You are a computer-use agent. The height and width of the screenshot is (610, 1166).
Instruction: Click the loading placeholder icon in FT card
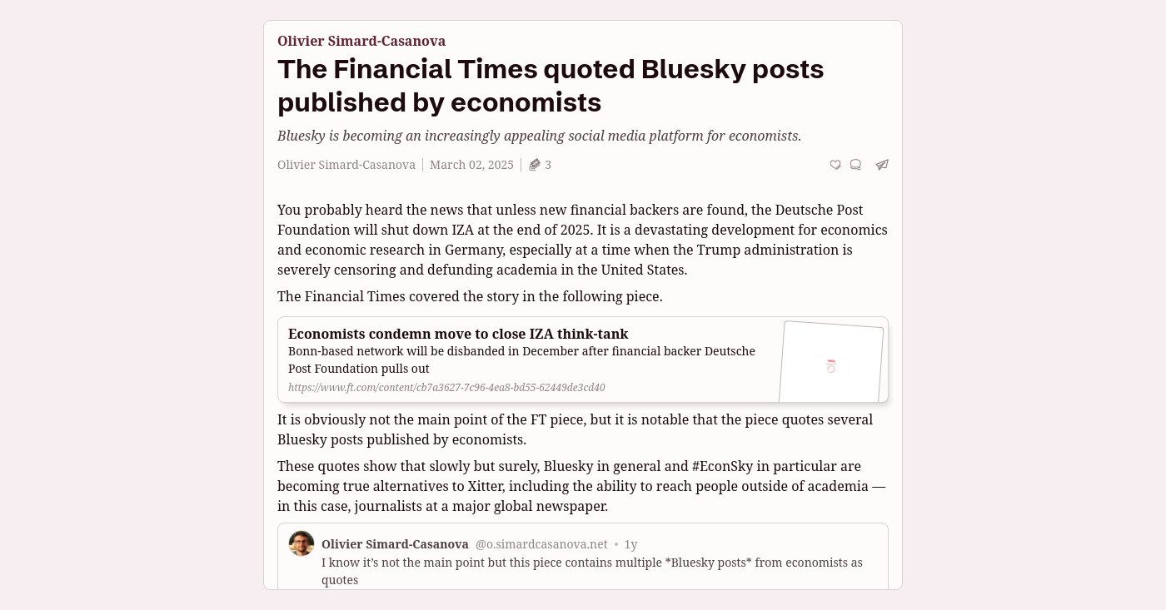[830, 365]
